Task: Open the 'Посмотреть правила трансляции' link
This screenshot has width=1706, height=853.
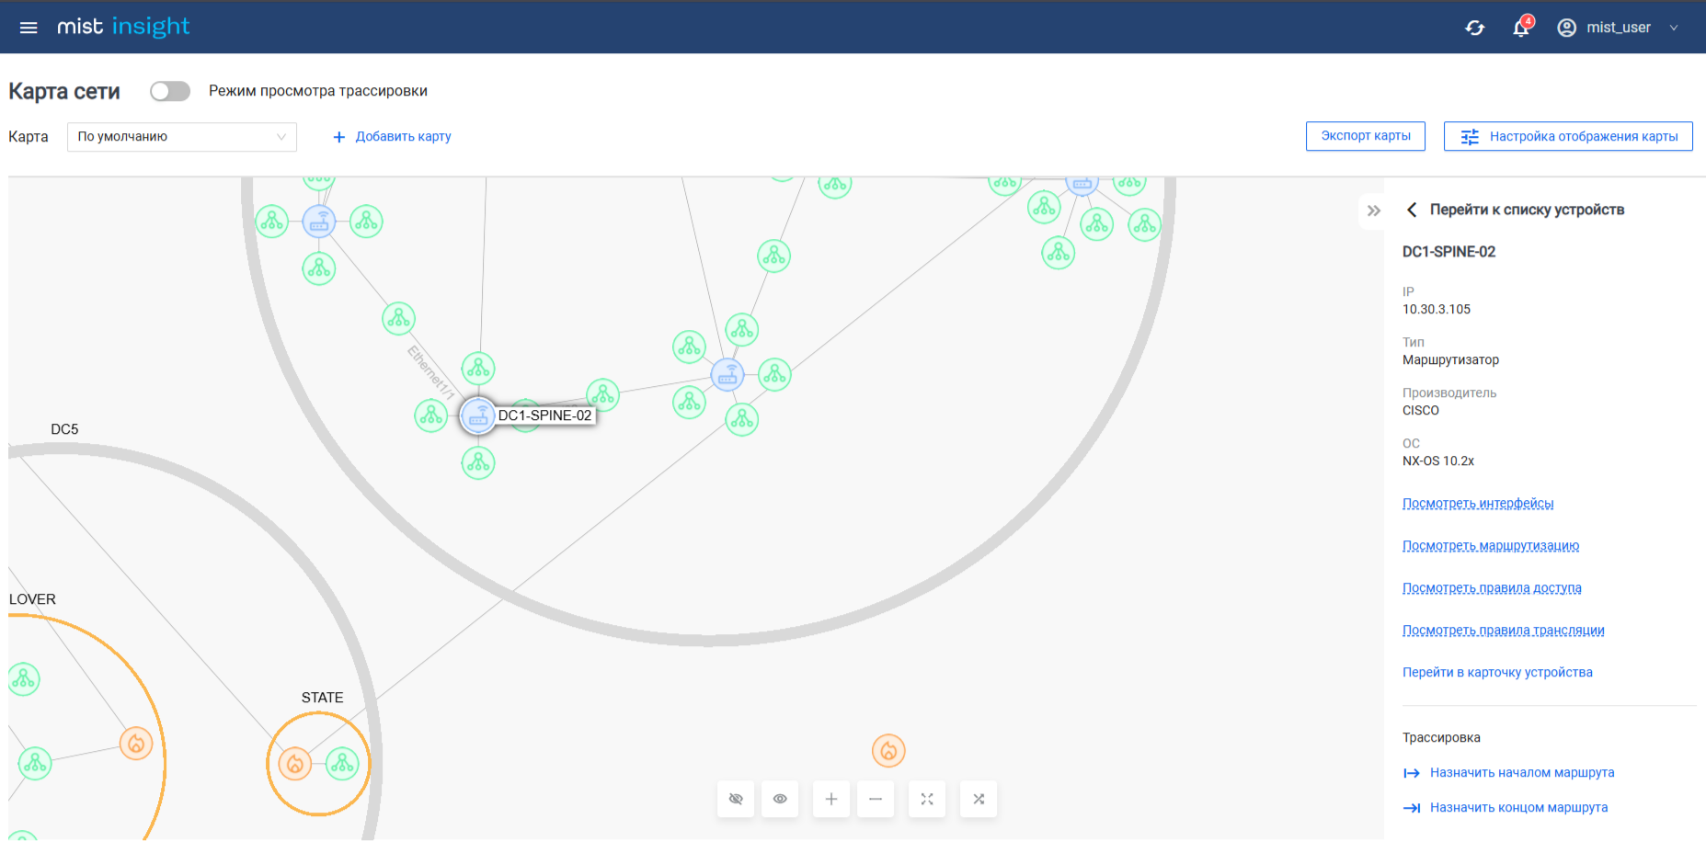Action: coord(1504,630)
